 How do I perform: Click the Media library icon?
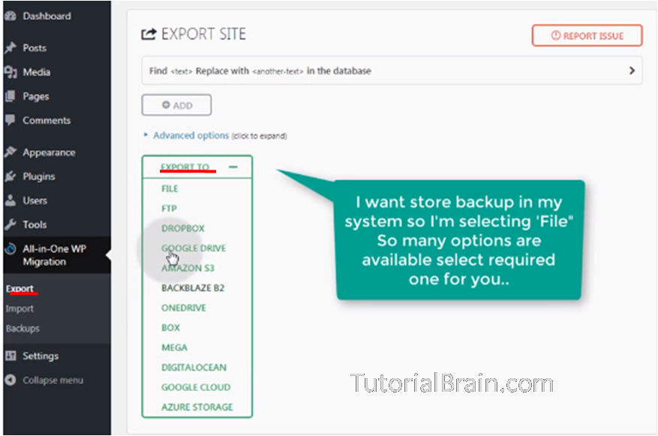pyautogui.click(x=11, y=72)
